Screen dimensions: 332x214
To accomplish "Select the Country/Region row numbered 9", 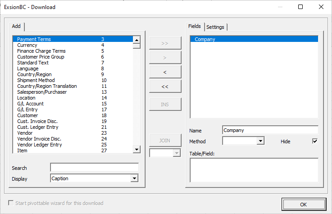I will 73,74.
